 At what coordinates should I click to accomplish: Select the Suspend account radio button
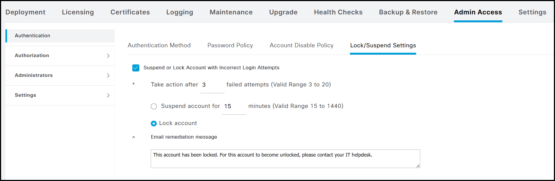click(154, 106)
